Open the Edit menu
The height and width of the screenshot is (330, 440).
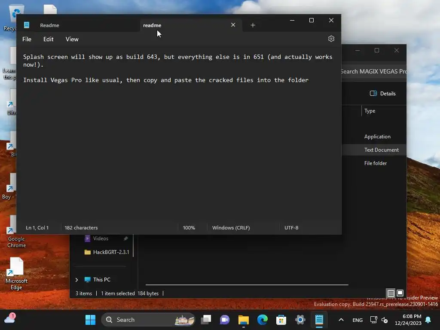tap(48, 39)
